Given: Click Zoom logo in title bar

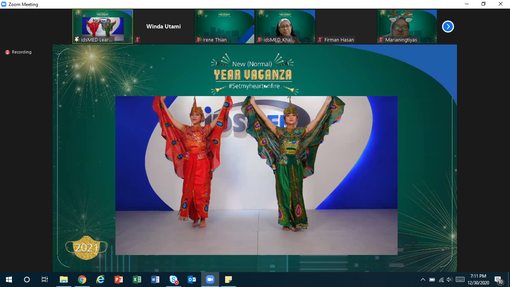Looking at the screenshot, I should click(x=4, y=4).
